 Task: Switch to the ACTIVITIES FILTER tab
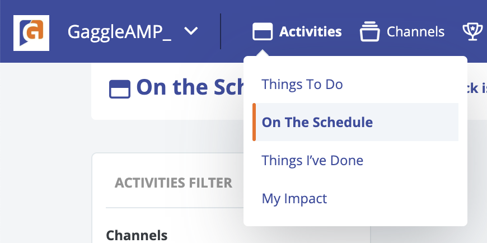pyautogui.click(x=174, y=183)
